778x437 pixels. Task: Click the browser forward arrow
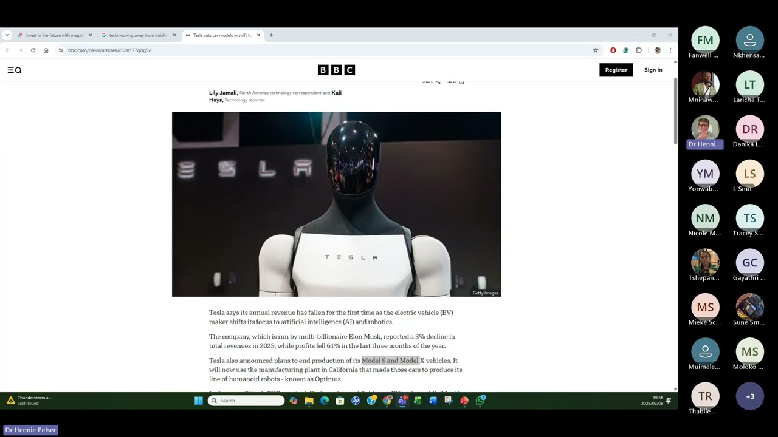(x=20, y=50)
